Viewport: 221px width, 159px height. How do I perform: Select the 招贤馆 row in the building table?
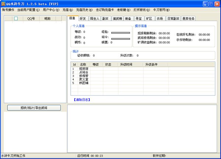[x=84, y=69]
